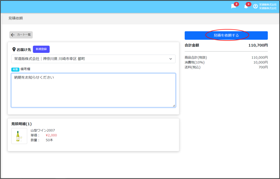280x179 pixels.
Task: Click the 見積明細(1) heading
Action: click(21, 124)
